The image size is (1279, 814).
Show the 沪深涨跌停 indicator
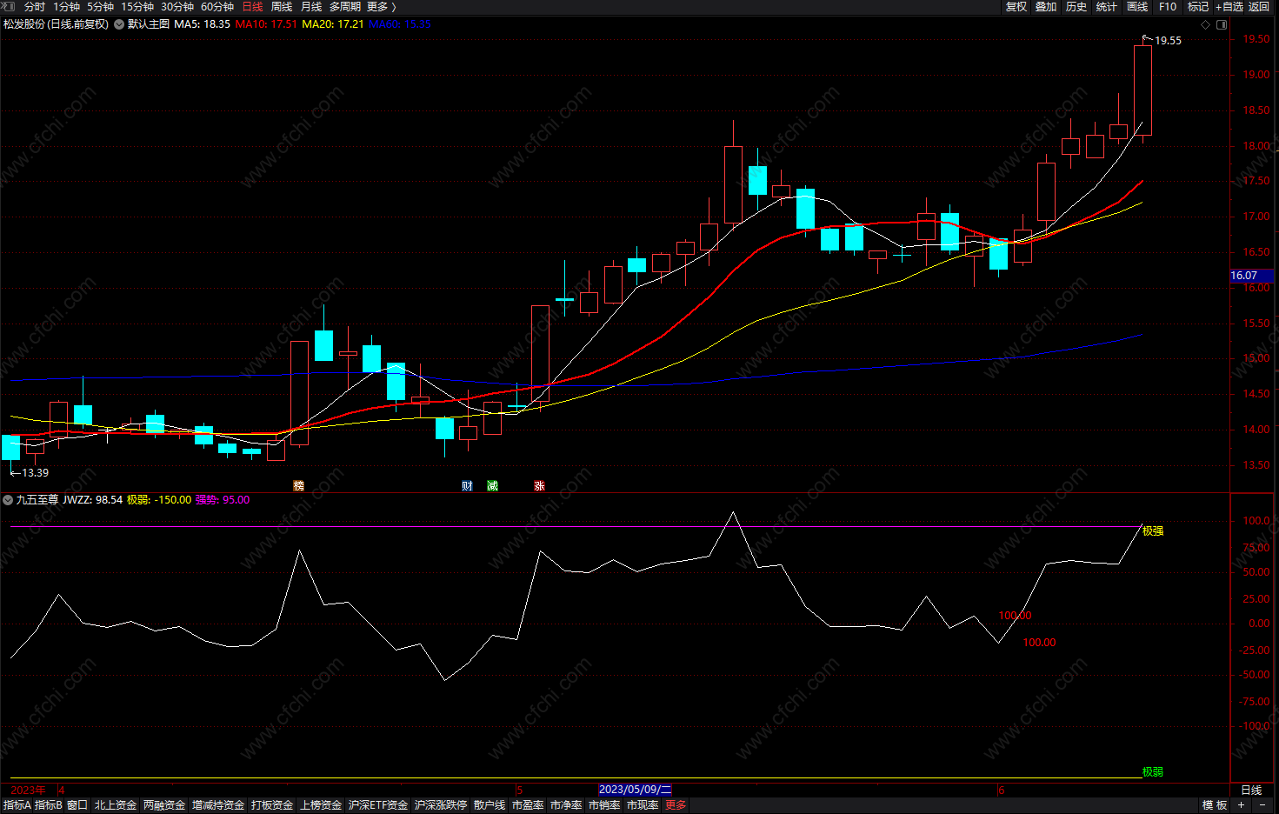441,805
